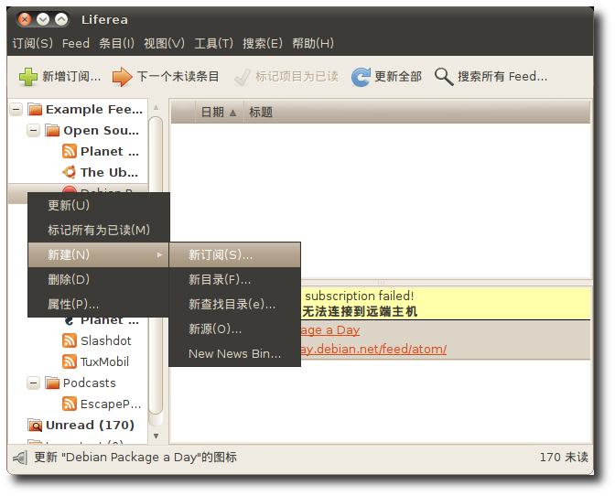Click the Planet feed RSS icon under Open Source
Screen dimensions: 615x496
(70, 151)
